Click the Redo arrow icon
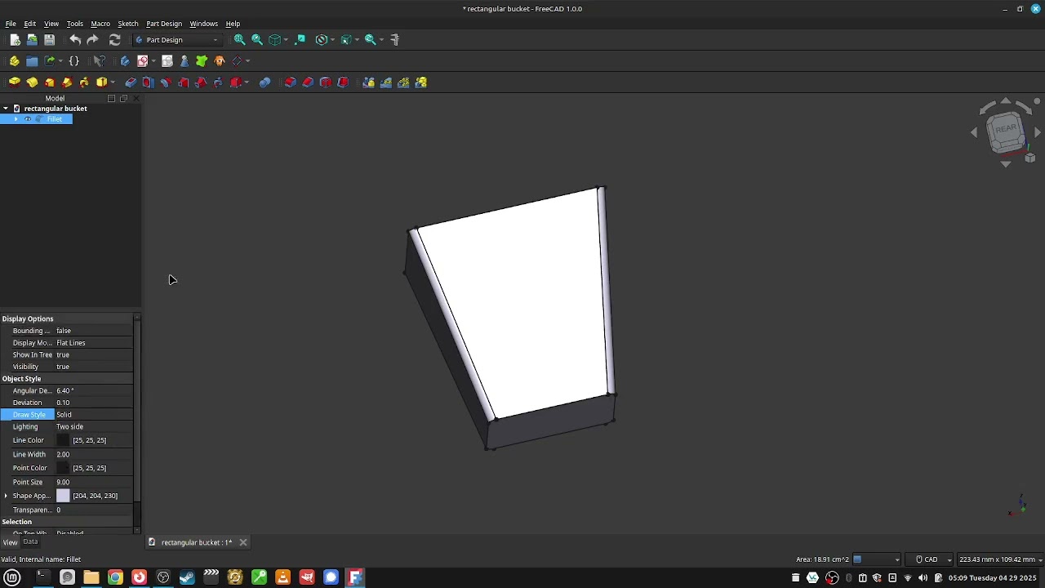 tap(93, 39)
